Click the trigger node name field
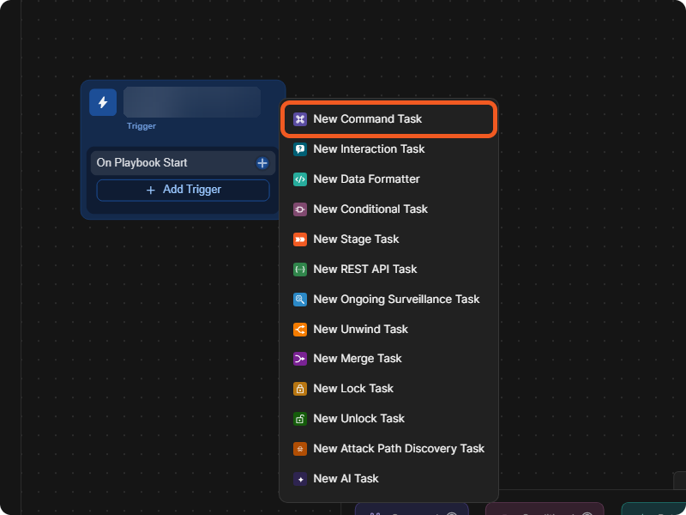This screenshot has width=686, height=515. click(x=192, y=102)
